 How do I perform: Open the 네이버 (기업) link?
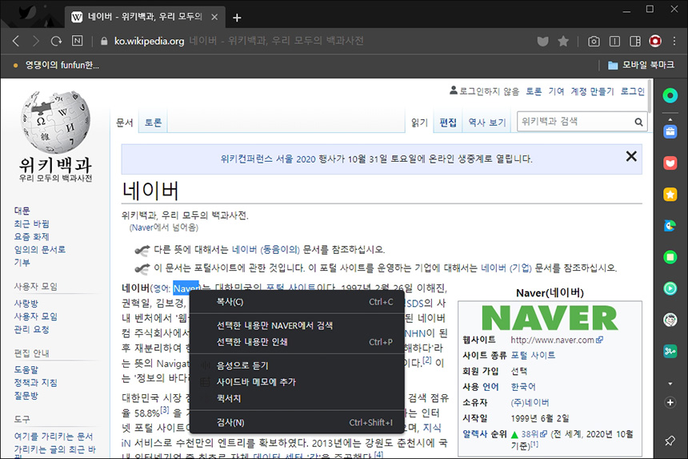click(506, 268)
